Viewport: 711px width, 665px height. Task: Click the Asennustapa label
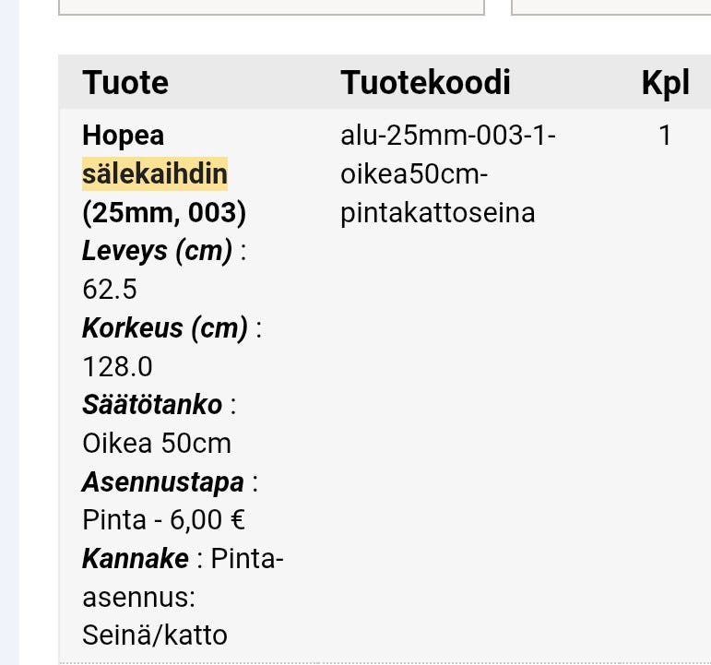coord(163,482)
